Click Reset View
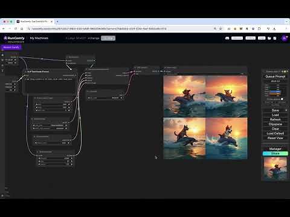The image size is (290, 217). click(275, 138)
